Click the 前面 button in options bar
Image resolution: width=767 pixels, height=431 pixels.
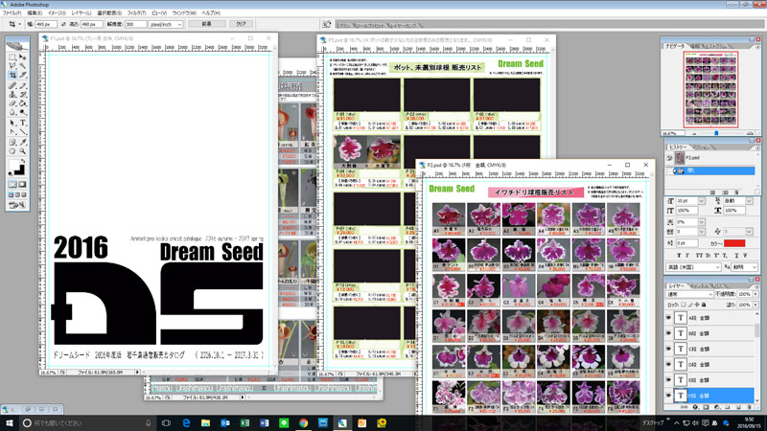[x=207, y=24]
